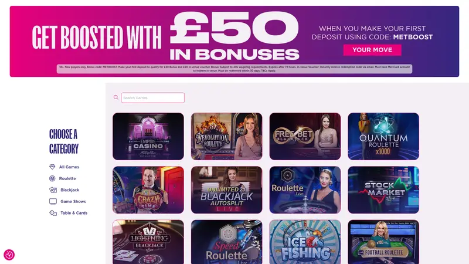469x264 pixels.
Task: Click the magnifier search icon
Action: pos(115,97)
